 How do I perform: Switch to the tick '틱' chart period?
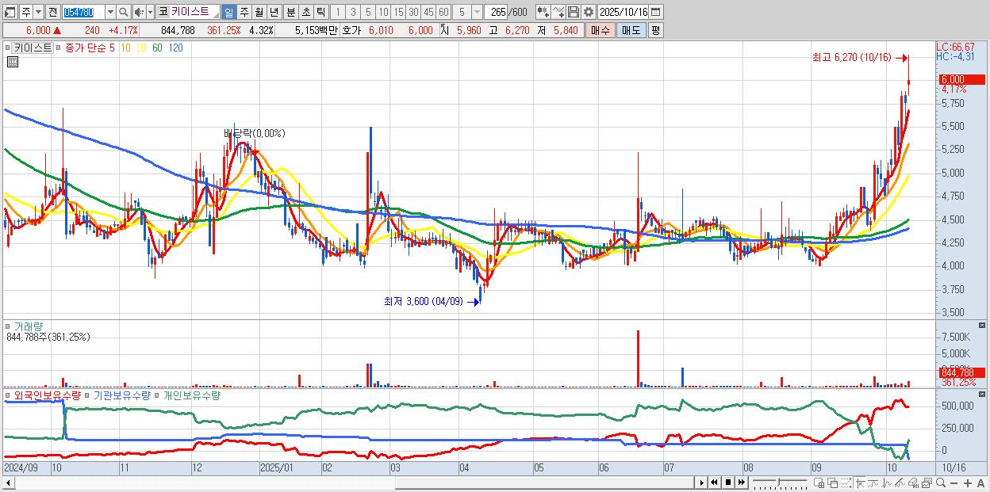[x=320, y=12]
